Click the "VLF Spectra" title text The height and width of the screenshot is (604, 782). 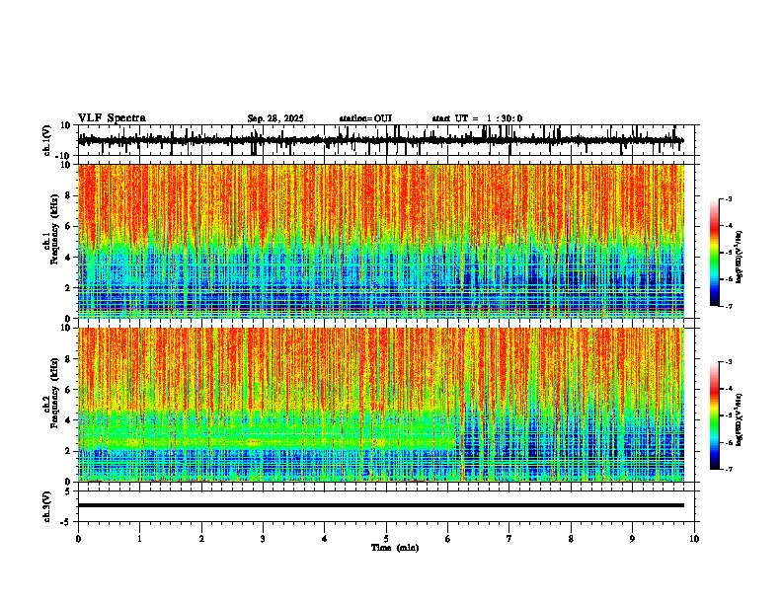click(112, 118)
